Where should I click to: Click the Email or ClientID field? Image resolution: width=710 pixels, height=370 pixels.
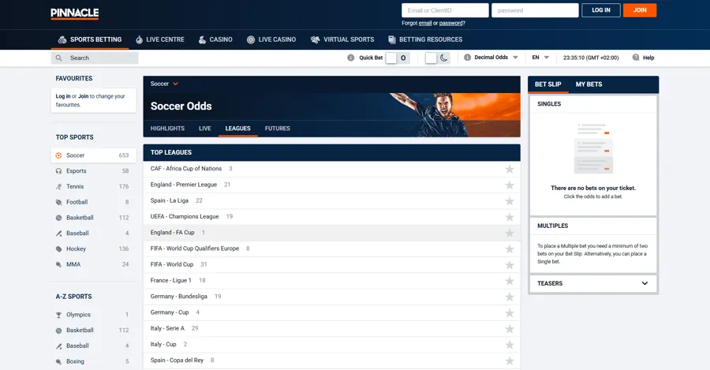pos(445,10)
